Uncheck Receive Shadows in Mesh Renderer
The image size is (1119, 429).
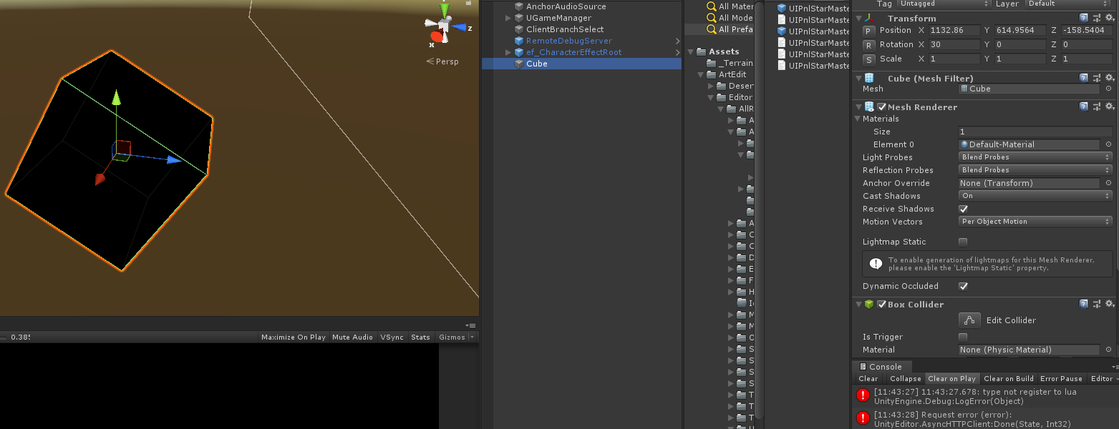click(x=963, y=209)
